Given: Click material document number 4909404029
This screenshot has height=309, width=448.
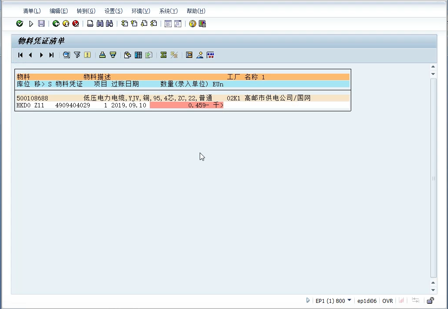Looking at the screenshot, I should 73,105.
